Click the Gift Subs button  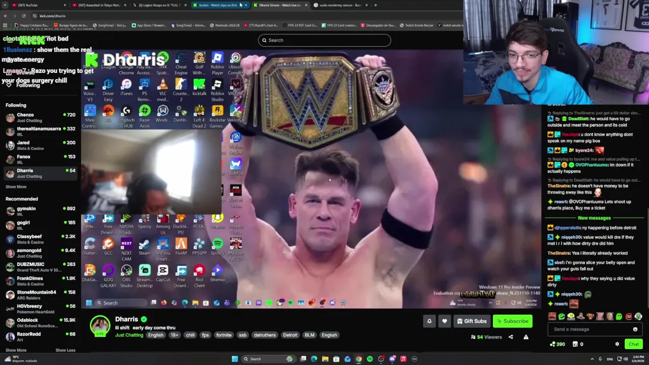click(471, 321)
